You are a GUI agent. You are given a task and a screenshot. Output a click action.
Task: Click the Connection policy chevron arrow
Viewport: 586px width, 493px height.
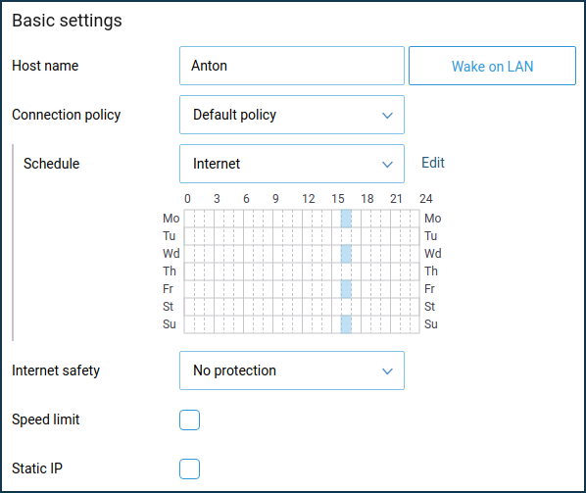pos(387,115)
